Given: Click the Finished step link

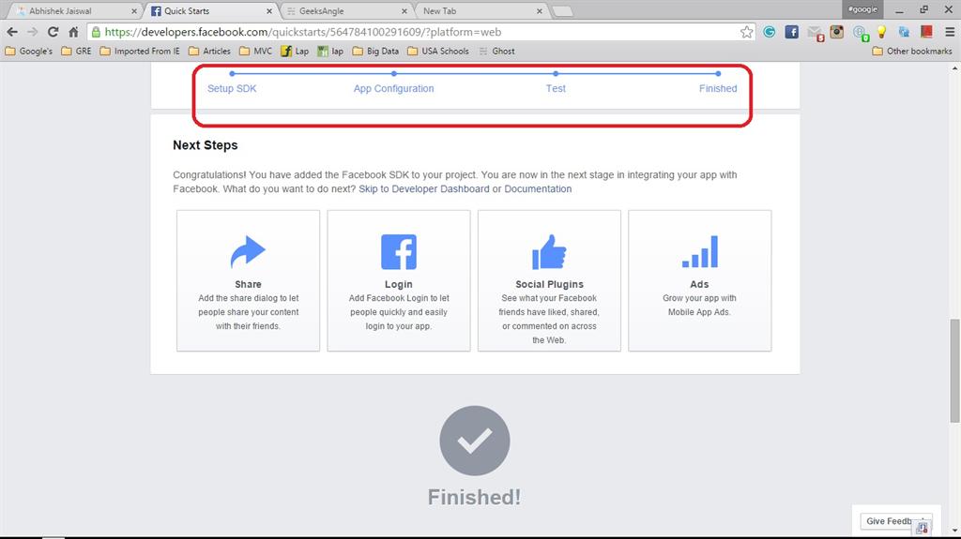Looking at the screenshot, I should 718,88.
